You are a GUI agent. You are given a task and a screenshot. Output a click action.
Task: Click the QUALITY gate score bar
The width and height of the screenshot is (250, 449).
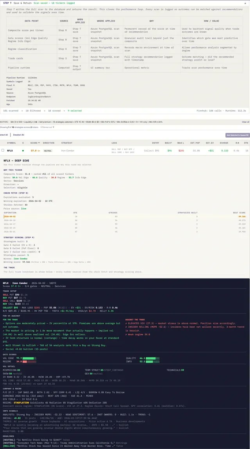pyautogui.click(x=153, y=358)
